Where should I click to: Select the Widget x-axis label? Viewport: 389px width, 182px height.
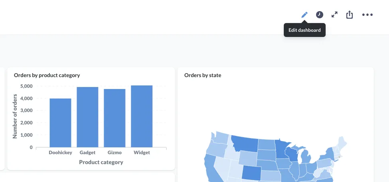click(141, 153)
